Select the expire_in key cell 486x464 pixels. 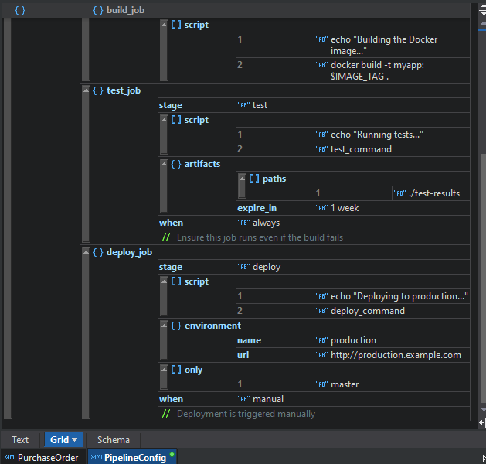click(257, 208)
